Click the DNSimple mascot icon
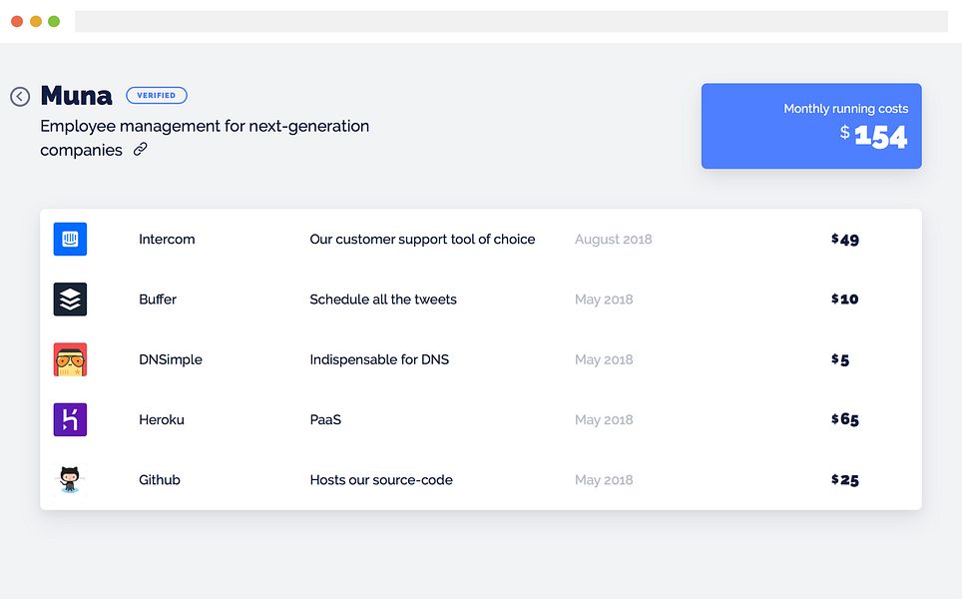Screen dimensions: 962x599 (x=70, y=359)
